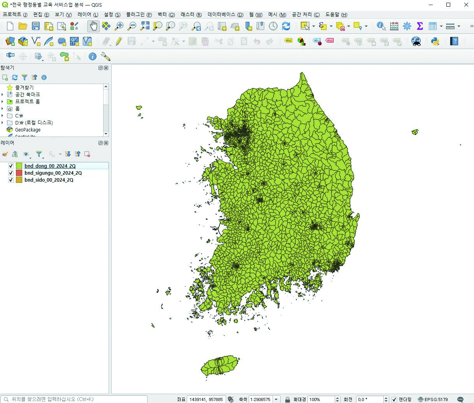Click the red bnd_sigungu layer color swatch
474x403 pixels.
[19, 173]
